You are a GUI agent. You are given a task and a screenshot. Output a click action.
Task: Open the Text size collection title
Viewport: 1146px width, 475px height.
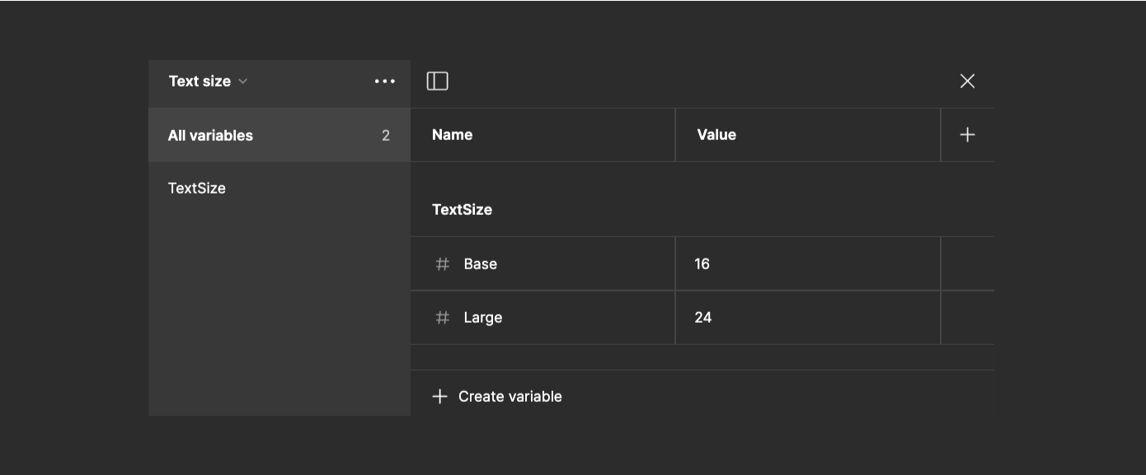coord(200,81)
